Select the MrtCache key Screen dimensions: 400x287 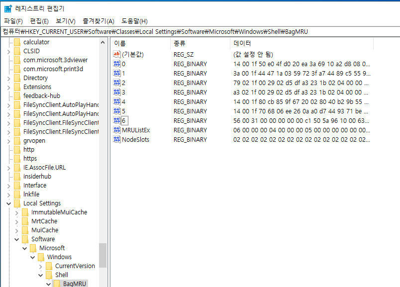click(x=44, y=221)
